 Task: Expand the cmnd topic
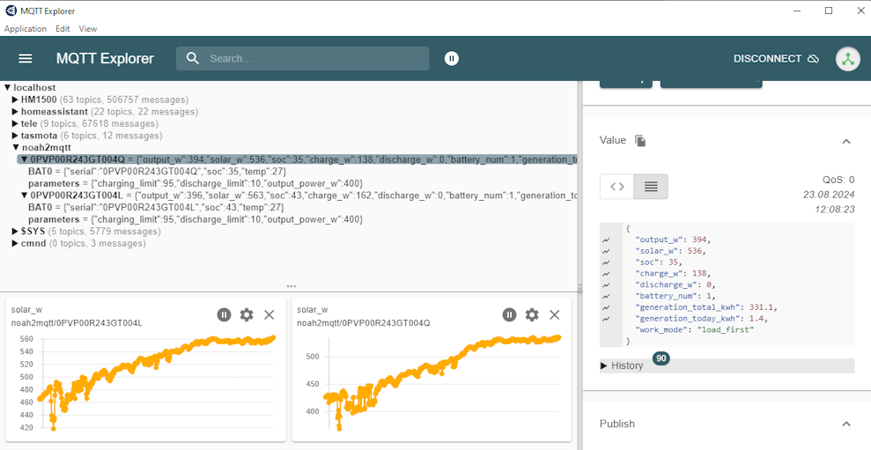16,243
